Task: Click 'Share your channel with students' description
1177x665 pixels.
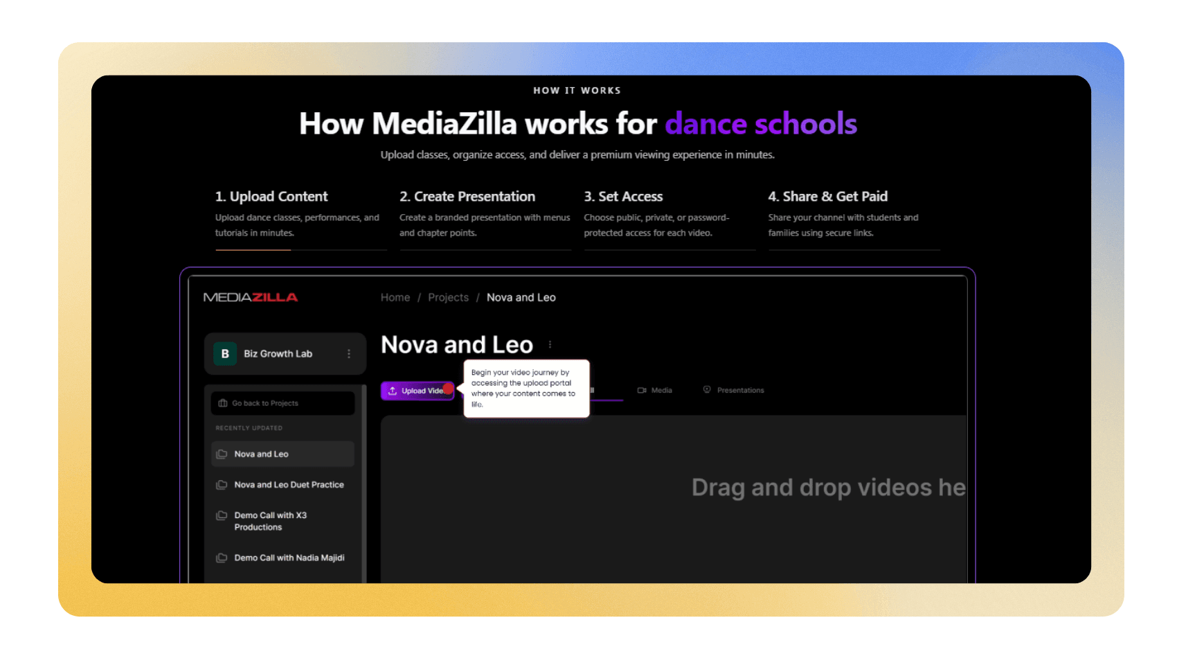Action: click(x=843, y=225)
